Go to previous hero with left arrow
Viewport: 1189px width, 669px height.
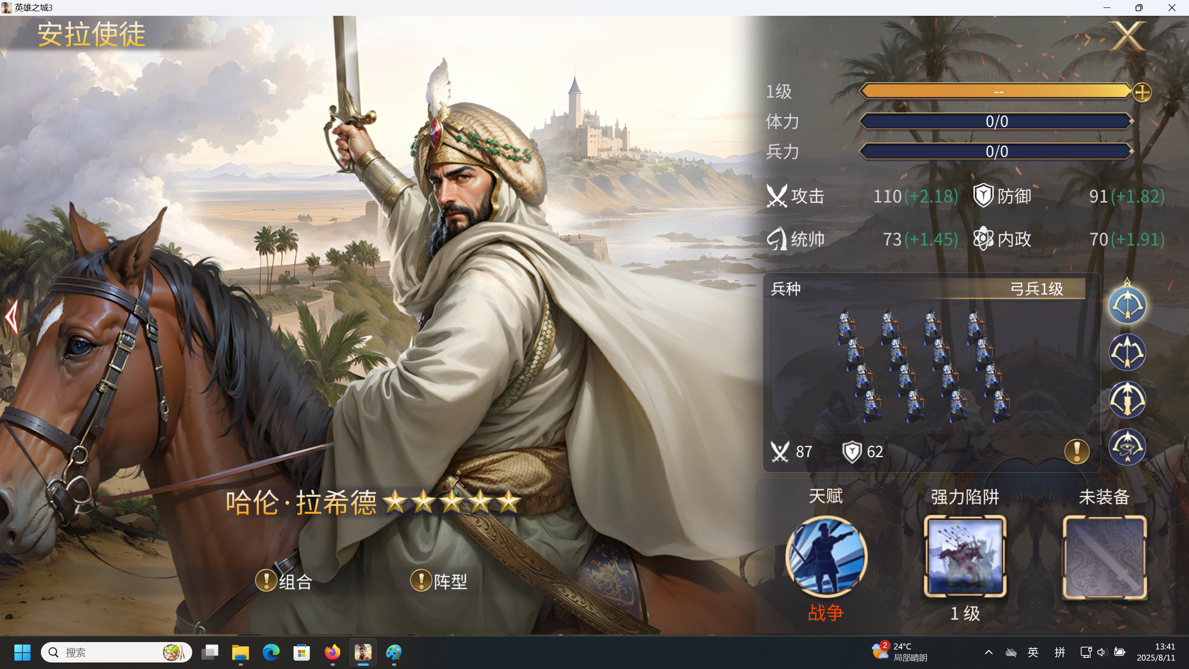(x=12, y=318)
